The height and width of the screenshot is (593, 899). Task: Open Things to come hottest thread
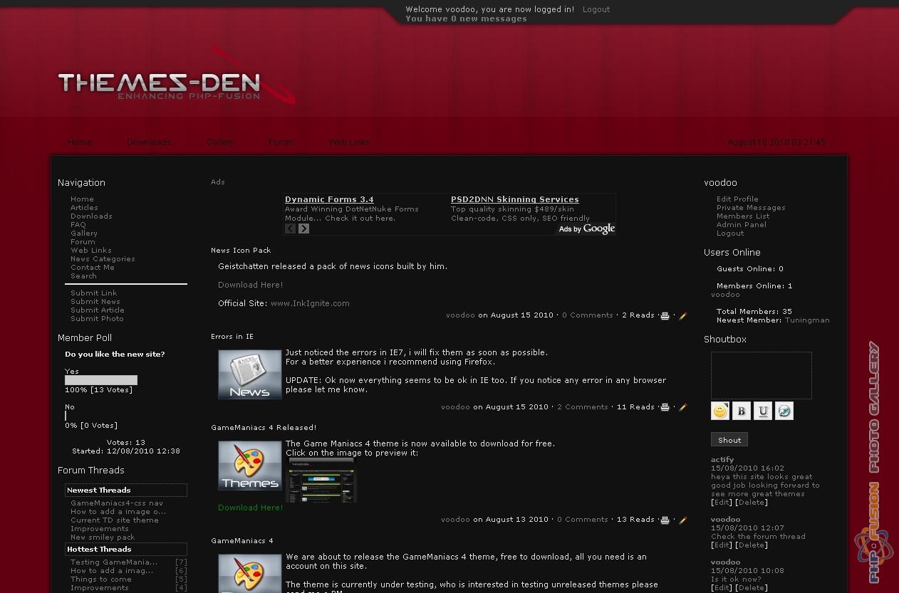point(101,579)
